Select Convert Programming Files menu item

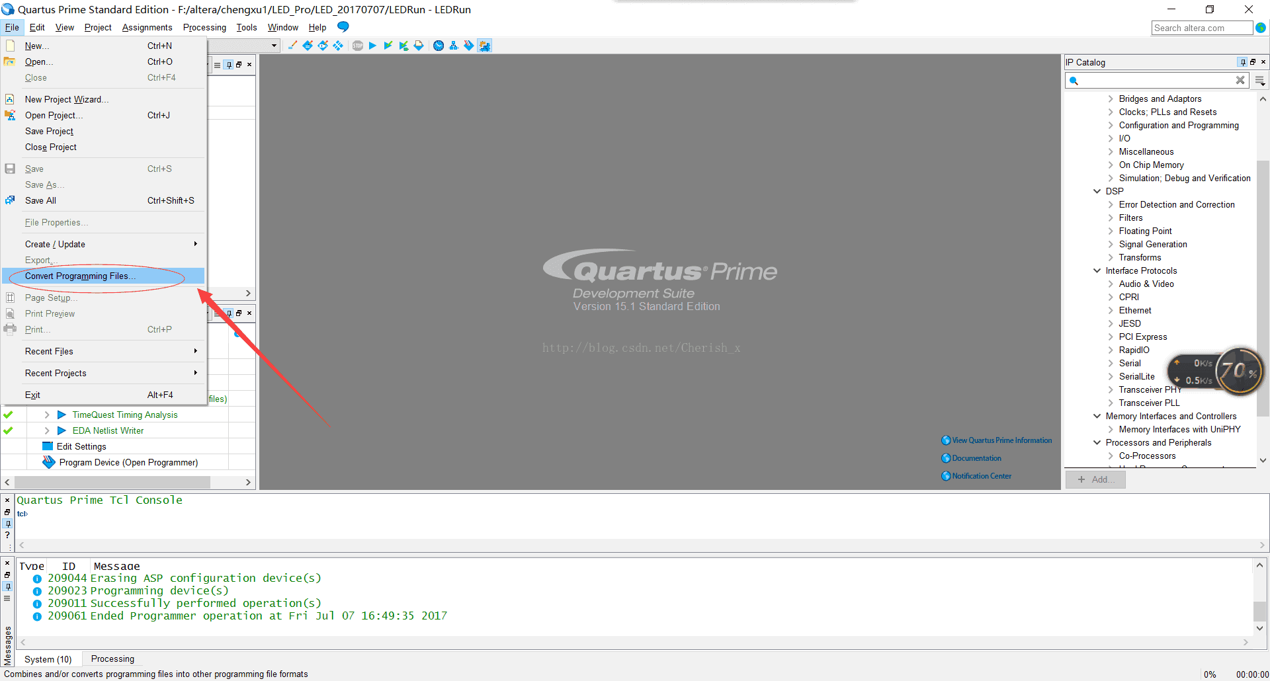(104, 276)
